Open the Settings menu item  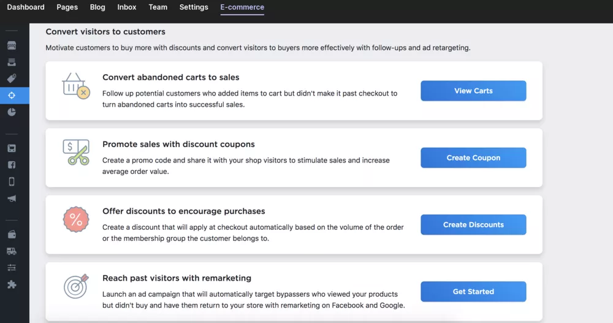194,7
